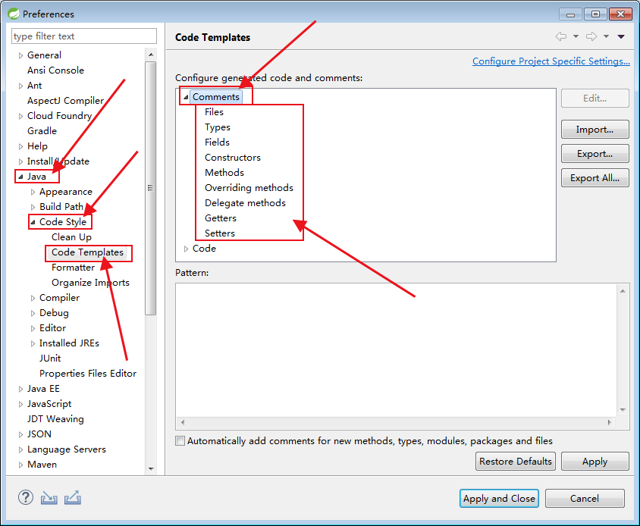Click the Pattern horizontal scrollbar right arrow
The height and width of the screenshot is (526, 640).
coord(610,422)
